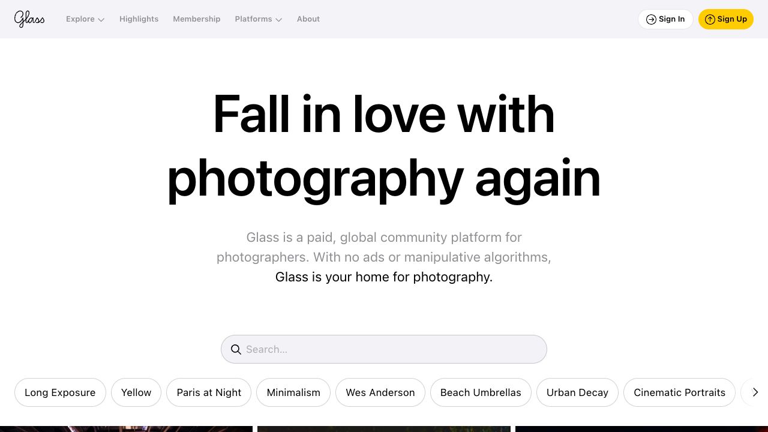This screenshot has width=768, height=432.
Task: Click the chevron beside Explore
Action: click(x=101, y=20)
